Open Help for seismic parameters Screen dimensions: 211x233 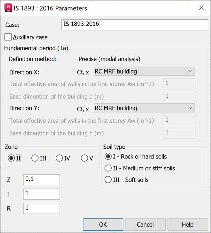click(x=187, y=225)
